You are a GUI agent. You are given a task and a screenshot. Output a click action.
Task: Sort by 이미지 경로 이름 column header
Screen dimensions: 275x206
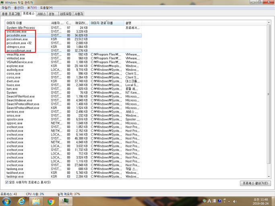coord(107,23)
